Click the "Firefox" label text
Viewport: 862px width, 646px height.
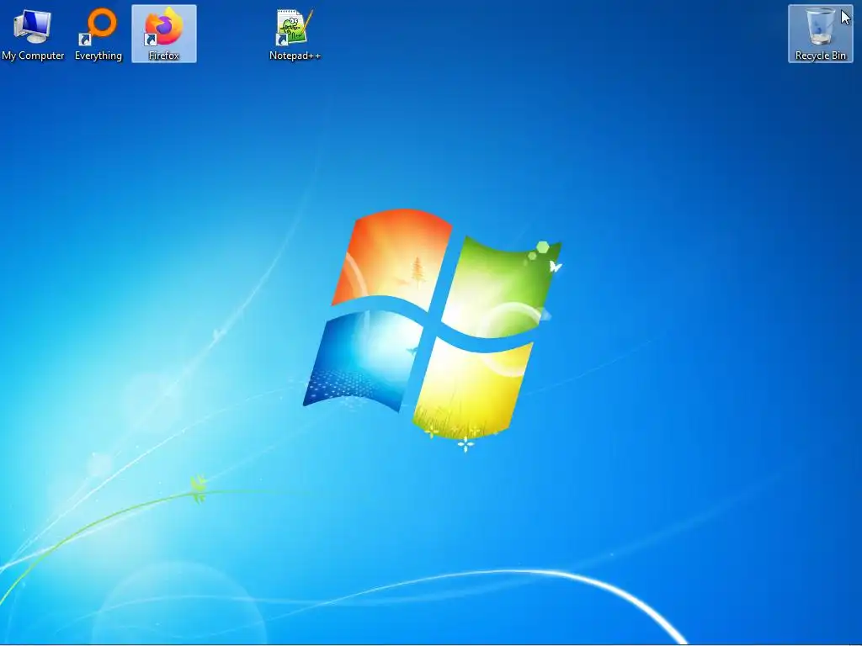(x=164, y=56)
